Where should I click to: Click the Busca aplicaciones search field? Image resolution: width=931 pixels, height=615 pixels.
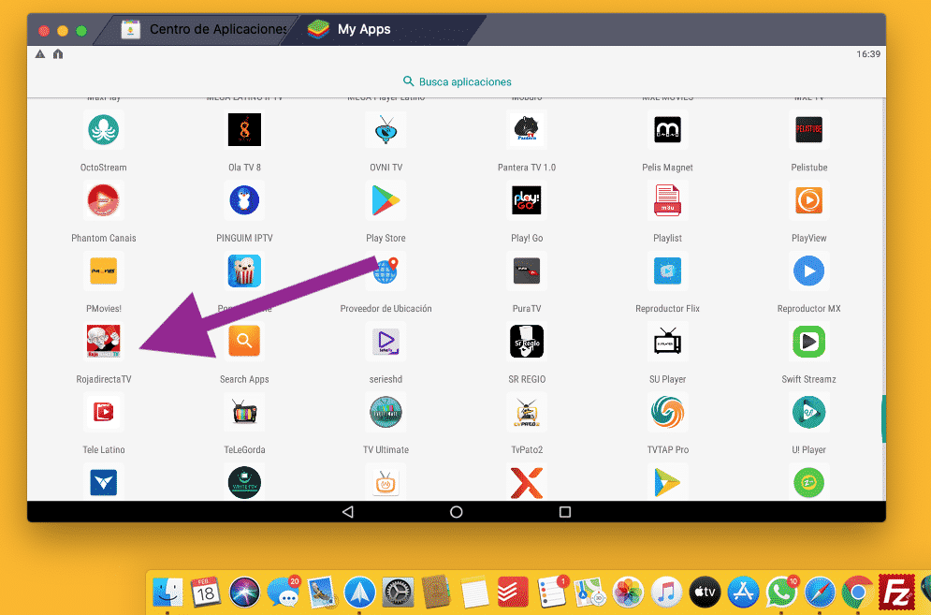[457, 81]
